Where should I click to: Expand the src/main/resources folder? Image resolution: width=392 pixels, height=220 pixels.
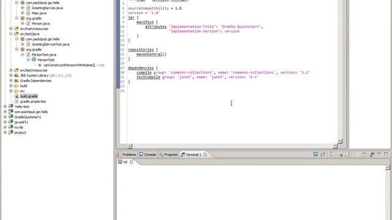tap(11, 29)
